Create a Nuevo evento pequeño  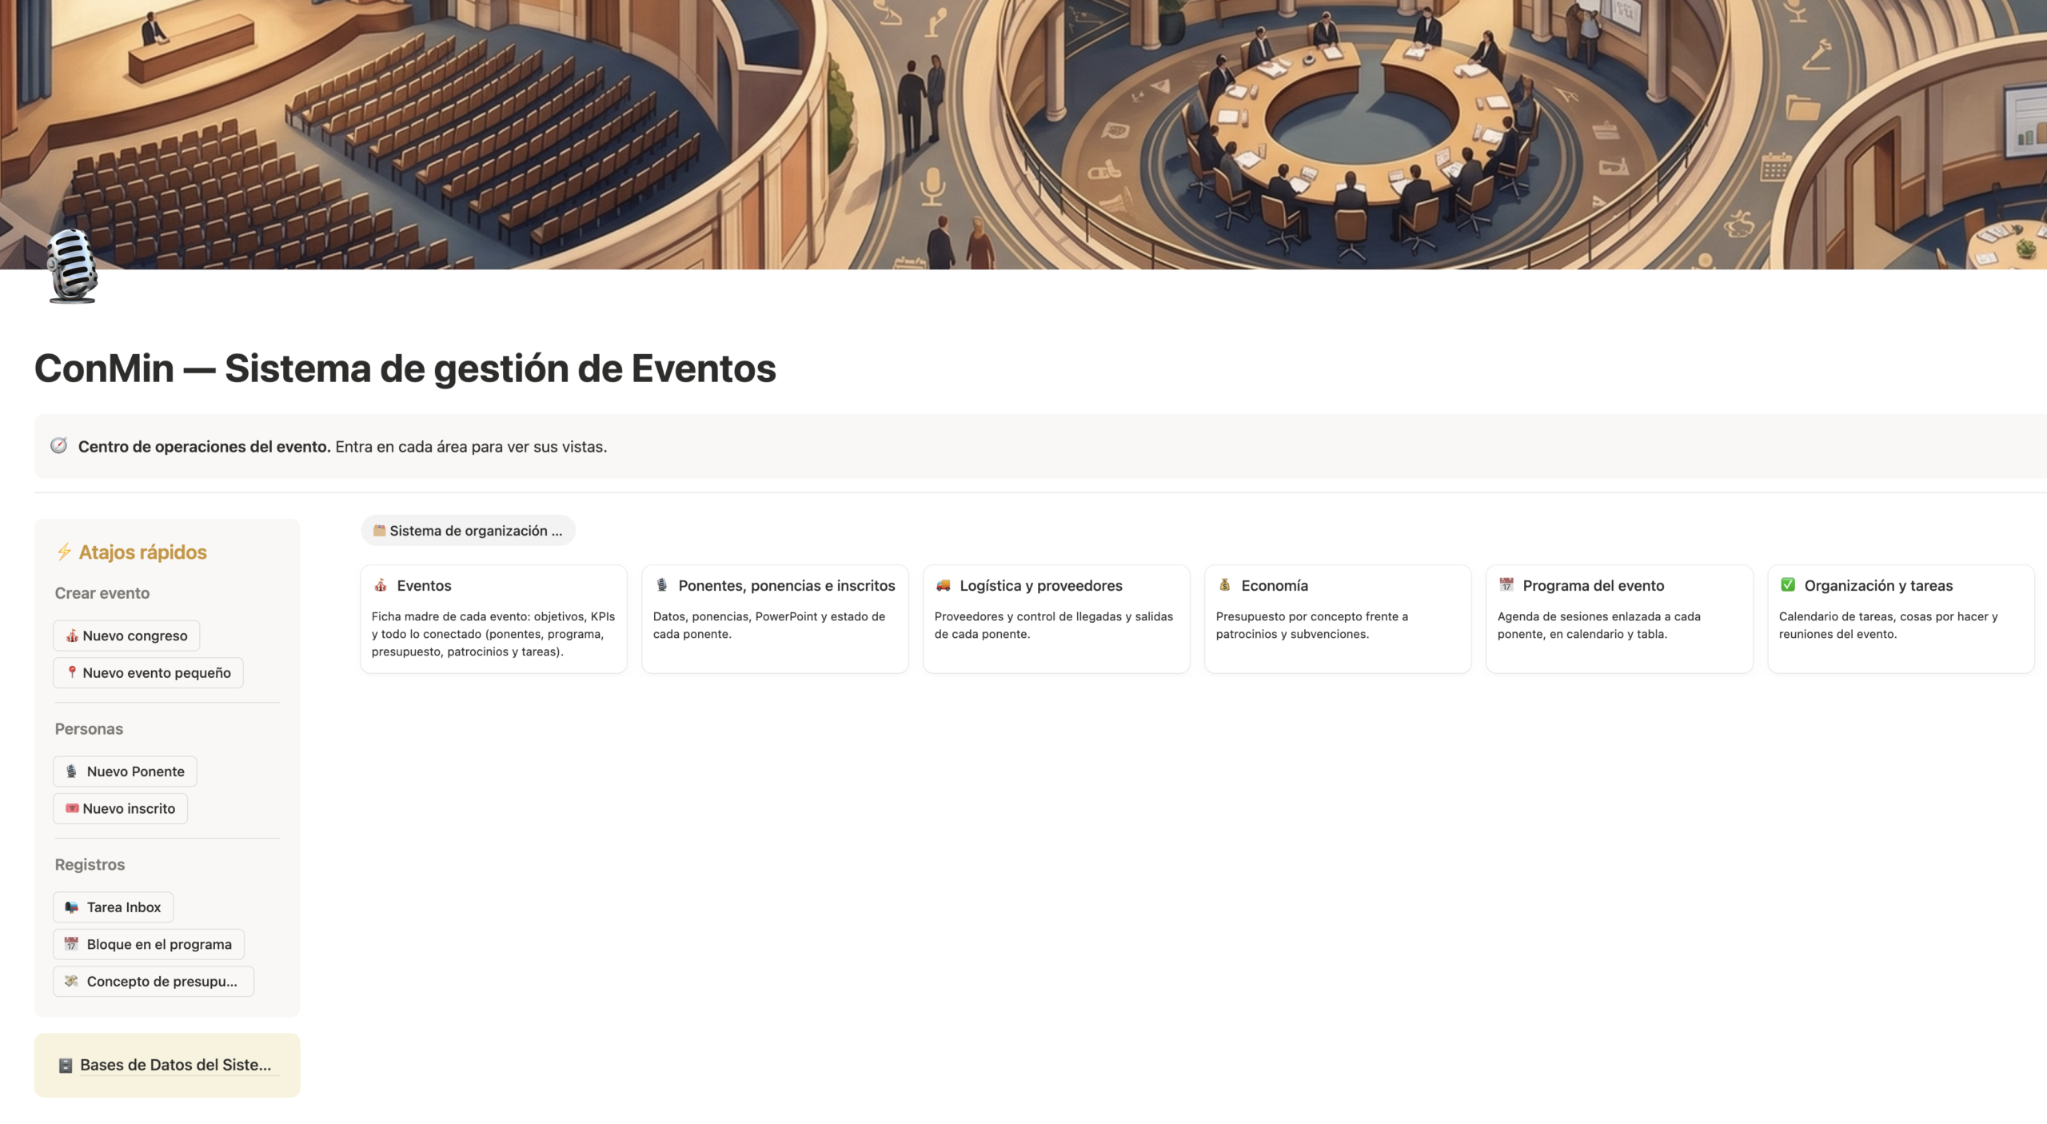[148, 672]
